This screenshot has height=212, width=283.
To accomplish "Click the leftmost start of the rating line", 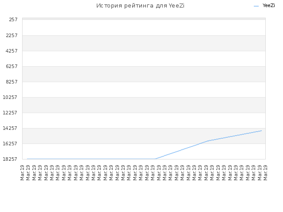I will 27,159.
